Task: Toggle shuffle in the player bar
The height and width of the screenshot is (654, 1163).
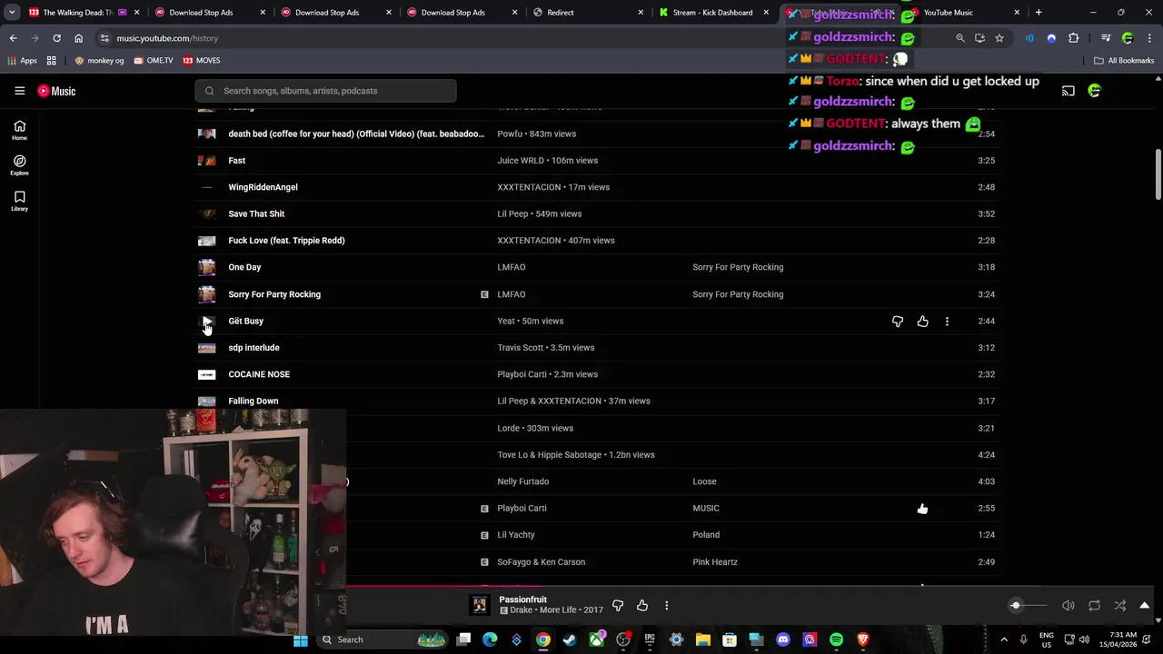Action: coord(1119,606)
